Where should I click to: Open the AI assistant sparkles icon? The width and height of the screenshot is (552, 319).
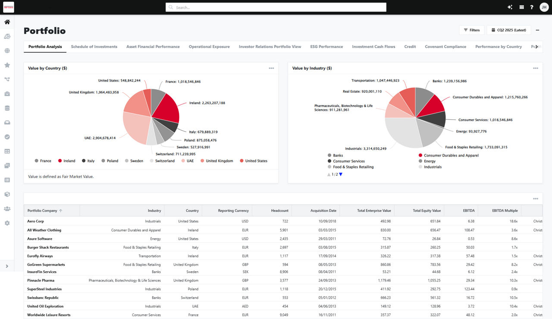tap(510, 7)
